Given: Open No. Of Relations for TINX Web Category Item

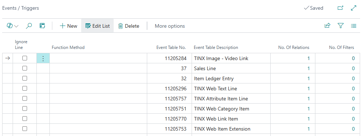Looking at the screenshot, I should pos(309,109).
